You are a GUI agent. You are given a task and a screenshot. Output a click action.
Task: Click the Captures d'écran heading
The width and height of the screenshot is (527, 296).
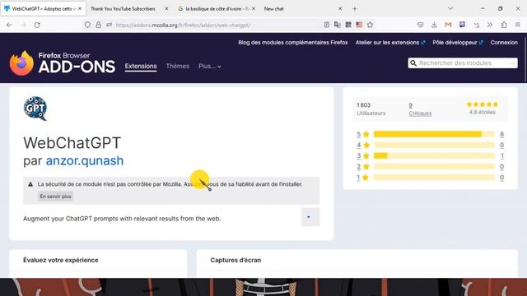click(236, 260)
